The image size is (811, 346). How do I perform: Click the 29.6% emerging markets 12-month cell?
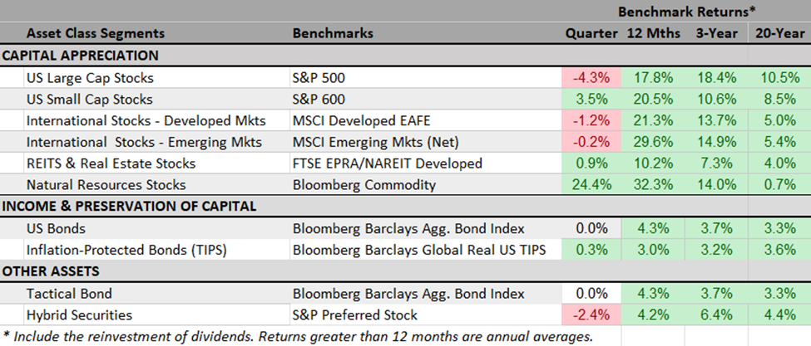point(652,143)
